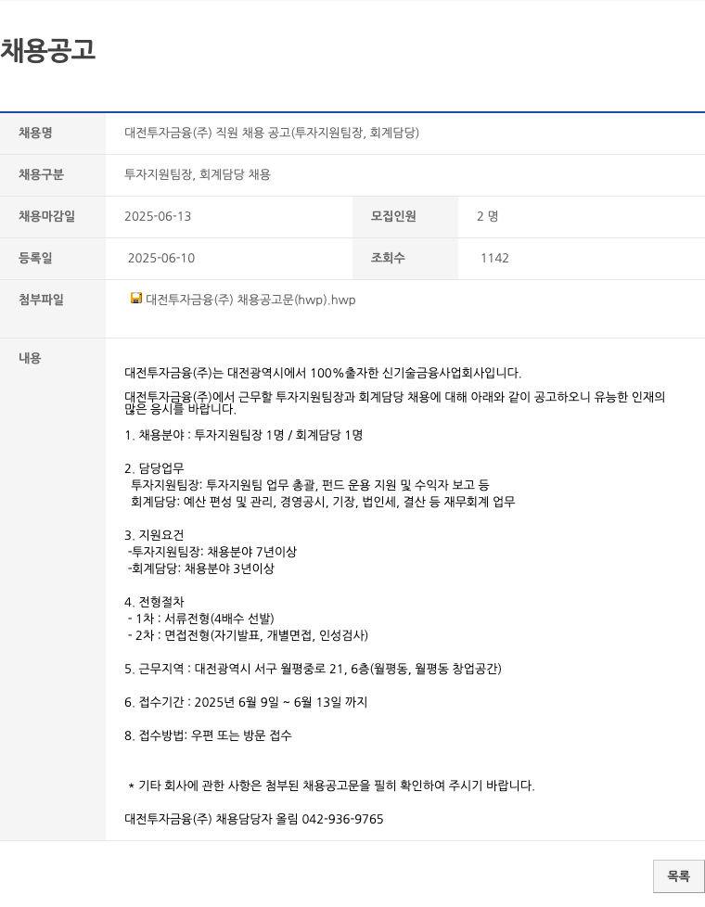The image size is (705, 907).
Task: Select the headcount value 2 명
Action: (x=487, y=216)
